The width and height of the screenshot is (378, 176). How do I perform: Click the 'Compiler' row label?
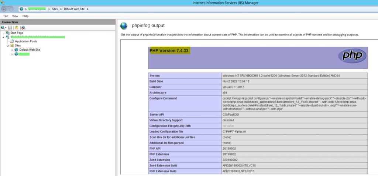click(x=155, y=87)
